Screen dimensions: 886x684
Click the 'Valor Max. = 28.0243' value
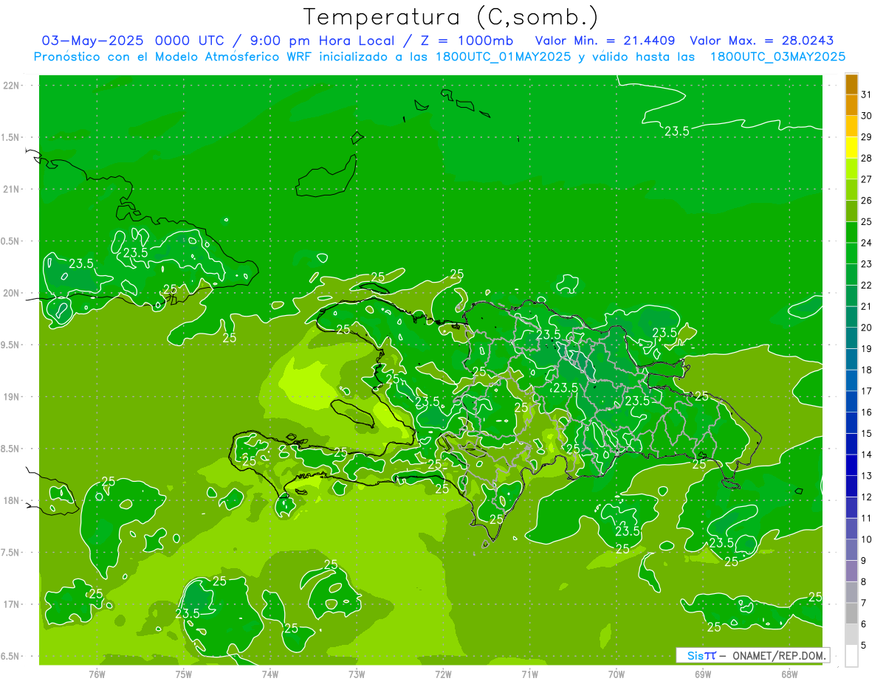pyautogui.click(x=762, y=41)
